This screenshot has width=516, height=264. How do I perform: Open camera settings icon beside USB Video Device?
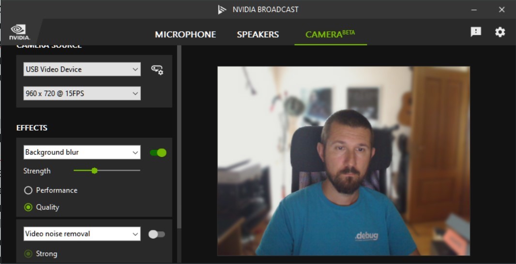point(157,70)
